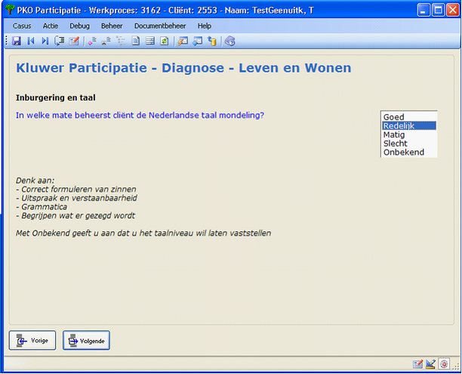The height and width of the screenshot is (374, 462).
Task: Open the form-with-red-pencil edit icon in the toolbar
Action: pos(74,41)
